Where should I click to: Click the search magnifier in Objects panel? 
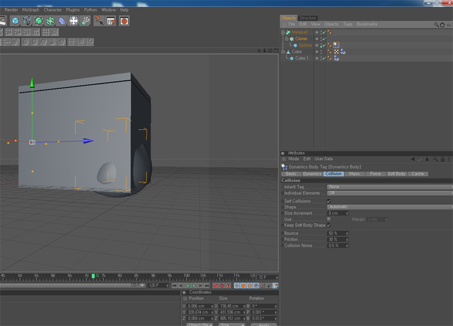click(x=437, y=25)
